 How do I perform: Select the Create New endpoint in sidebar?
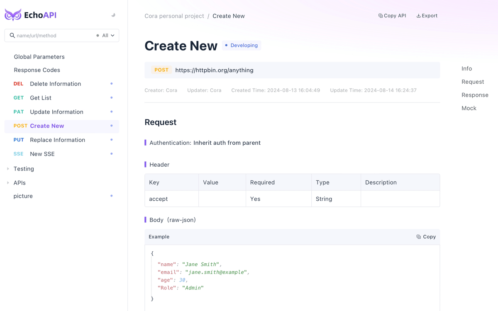click(x=61, y=126)
